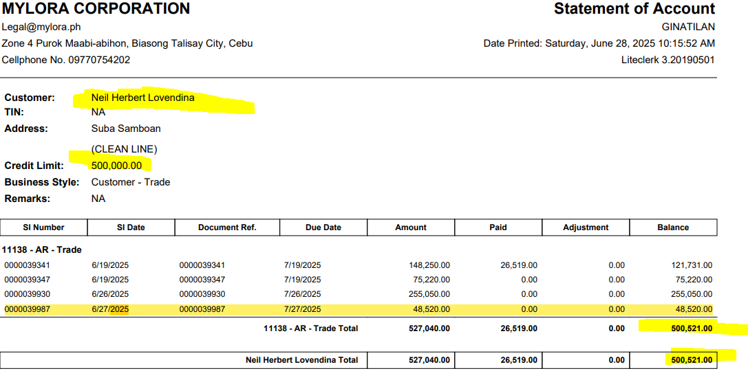Click the Amount column header

pos(411,227)
